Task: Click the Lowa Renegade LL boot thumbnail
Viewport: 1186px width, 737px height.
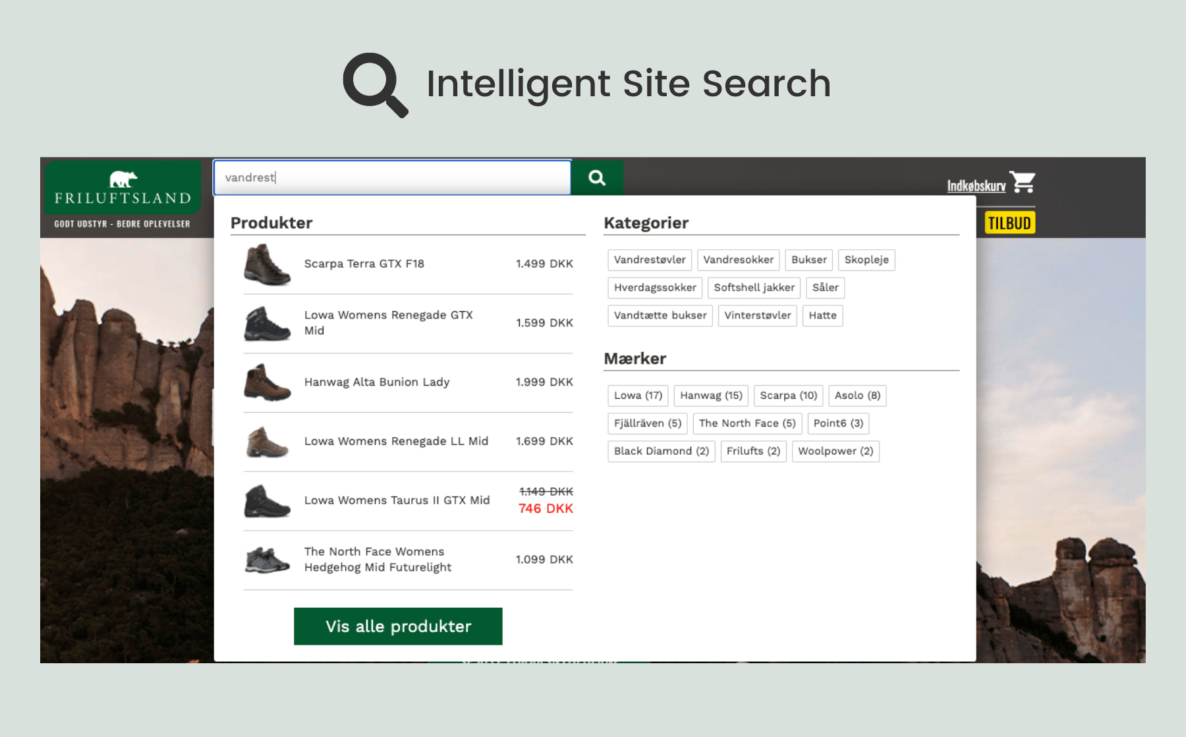Action: pyautogui.click(x=267, y=442)
